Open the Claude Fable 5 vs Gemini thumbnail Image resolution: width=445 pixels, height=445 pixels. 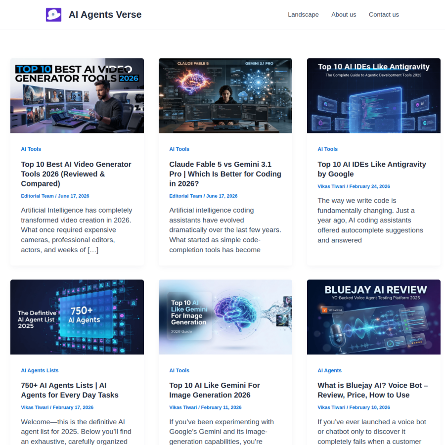click(225, 95)
